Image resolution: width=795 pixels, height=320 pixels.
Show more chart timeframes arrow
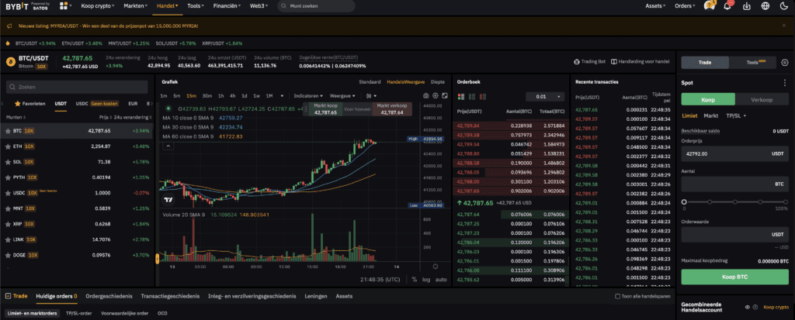(x=282, y=96)
